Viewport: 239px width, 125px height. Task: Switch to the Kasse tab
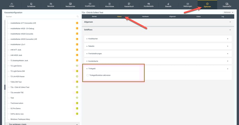pyautogui.click(x=119, y=17)
